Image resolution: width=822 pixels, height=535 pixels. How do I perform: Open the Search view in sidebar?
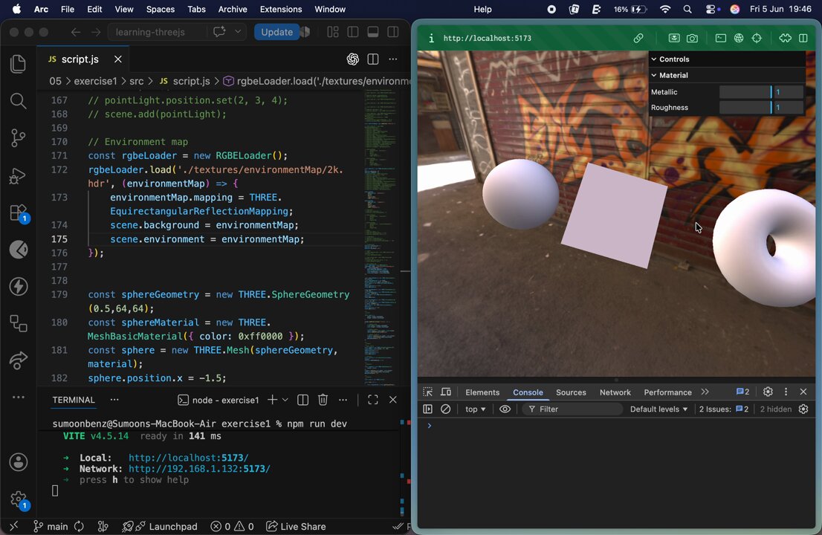pos(19,100)
